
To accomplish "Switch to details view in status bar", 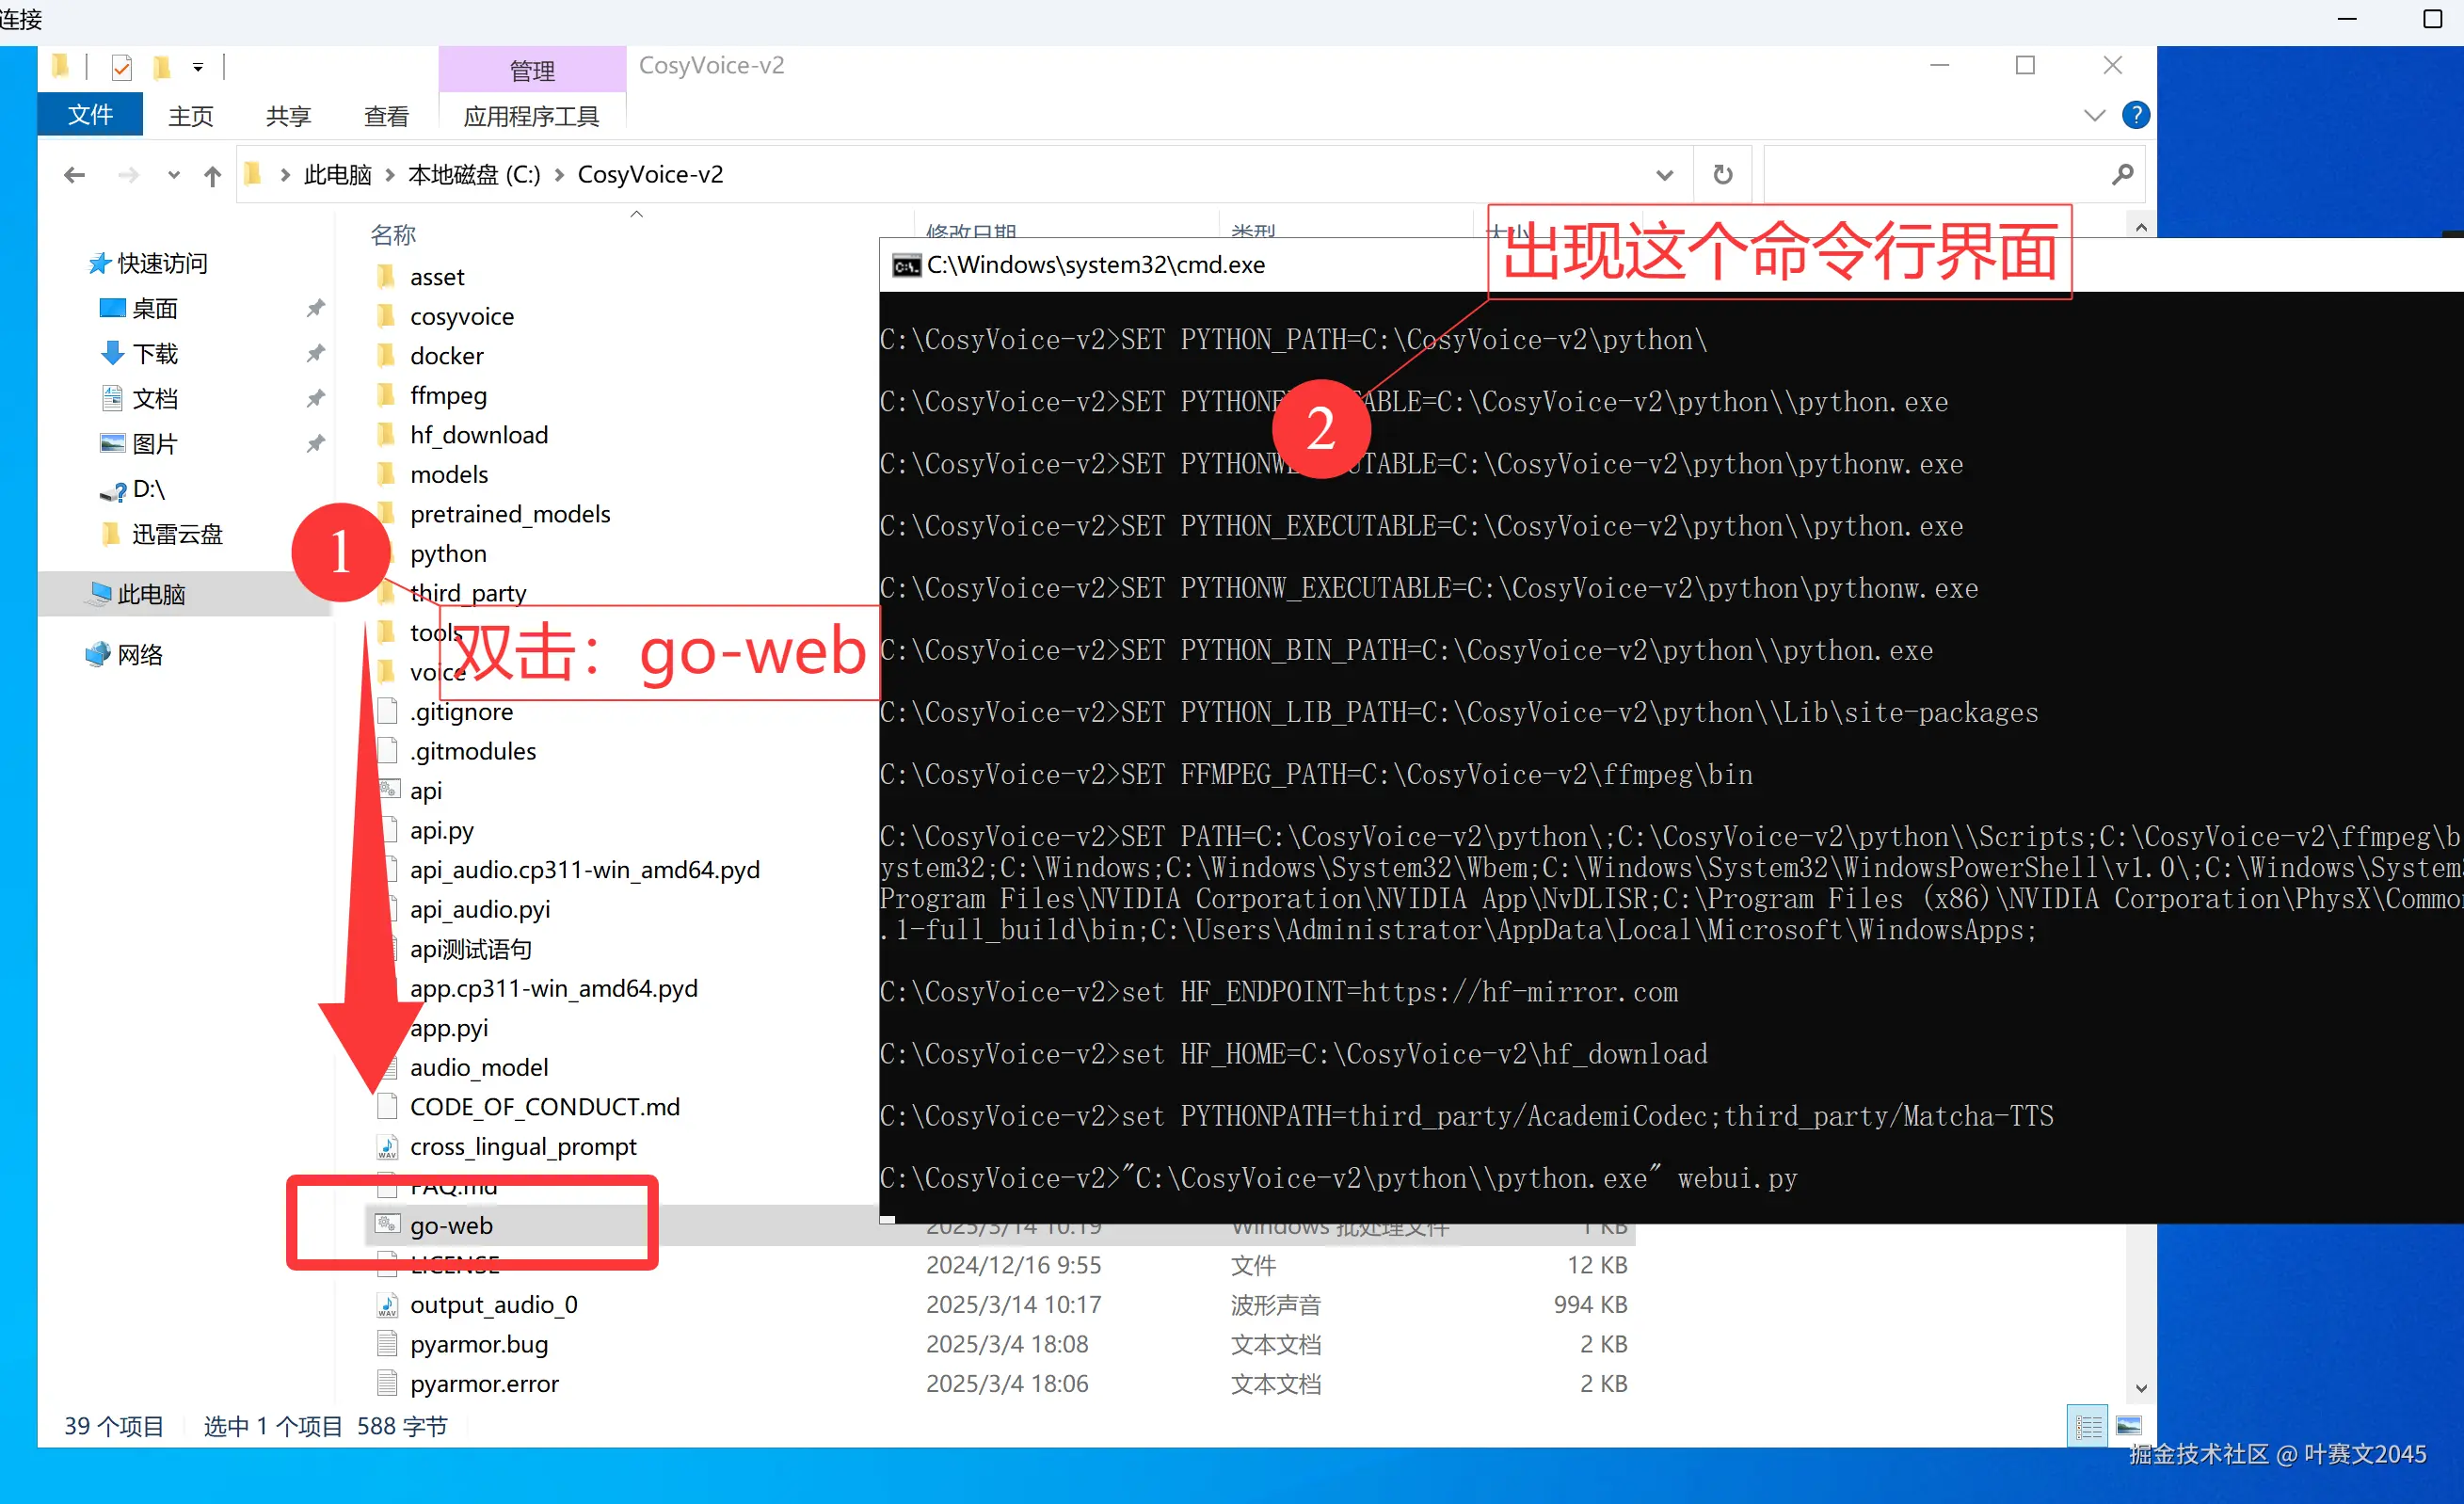I will (2088, 1425).
